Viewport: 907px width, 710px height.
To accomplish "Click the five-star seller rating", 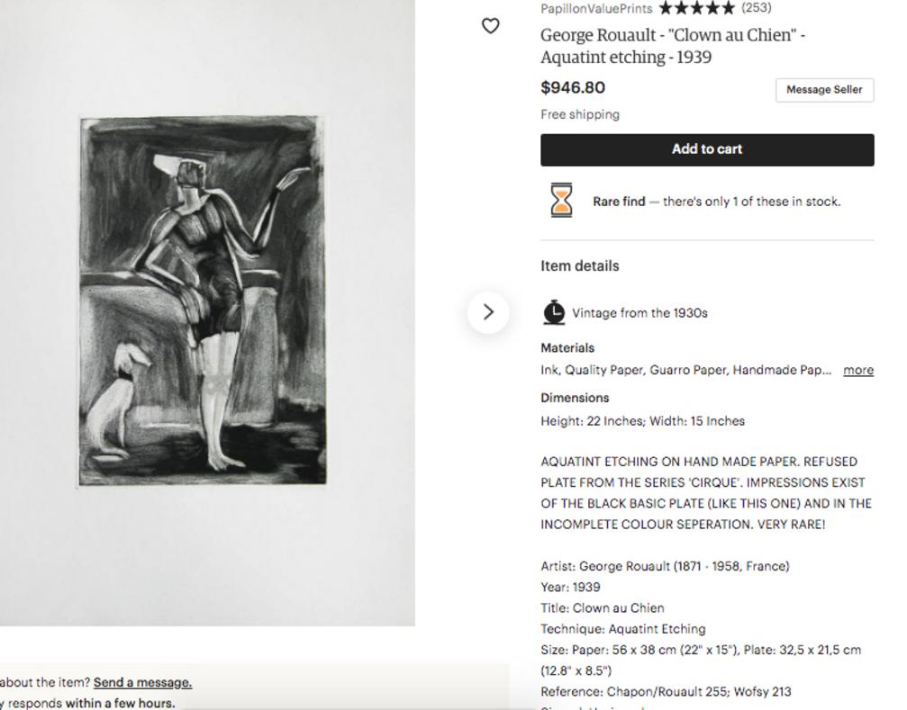I will click(697, 8).
